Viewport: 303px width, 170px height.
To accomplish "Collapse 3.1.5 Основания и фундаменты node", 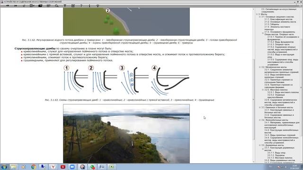I will coord(263,33).
